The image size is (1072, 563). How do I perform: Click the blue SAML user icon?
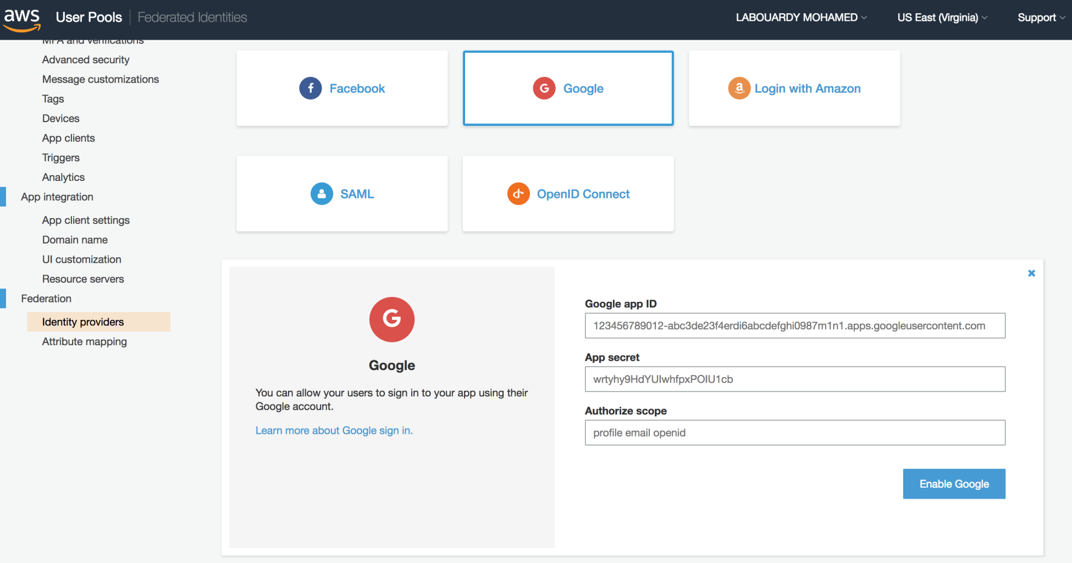322,194
